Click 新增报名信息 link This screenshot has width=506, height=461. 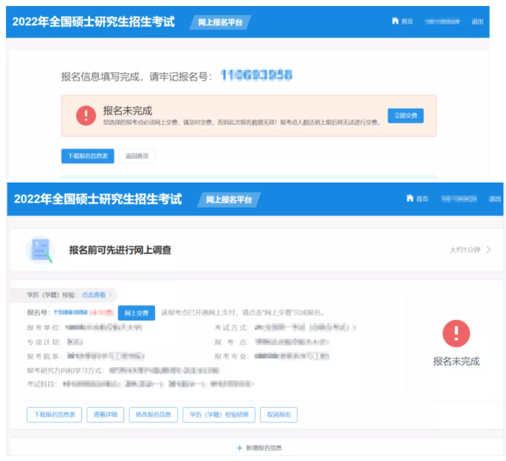(264, 448)
